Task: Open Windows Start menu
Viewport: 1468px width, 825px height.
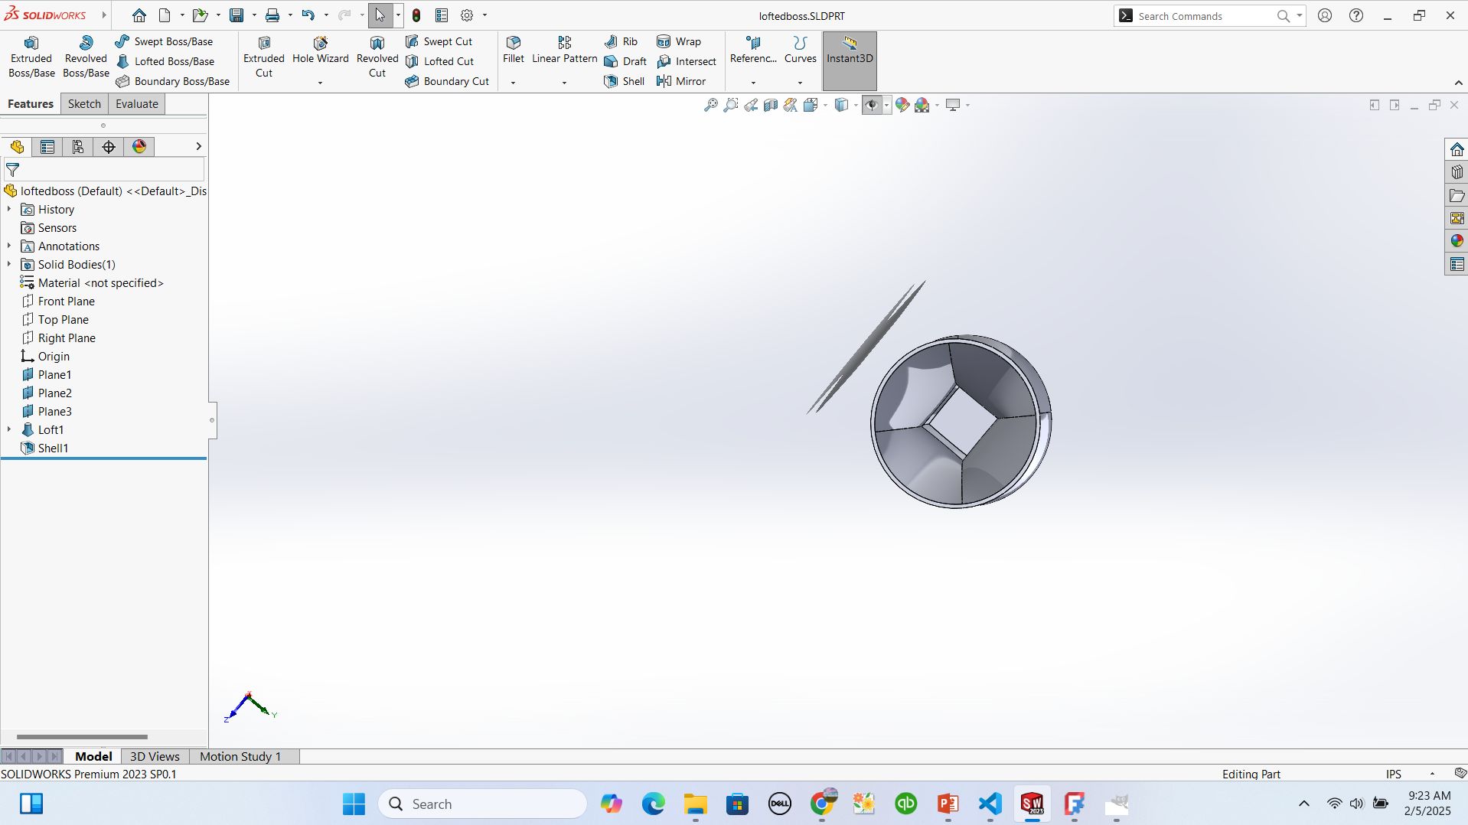Action: (354, 804)
